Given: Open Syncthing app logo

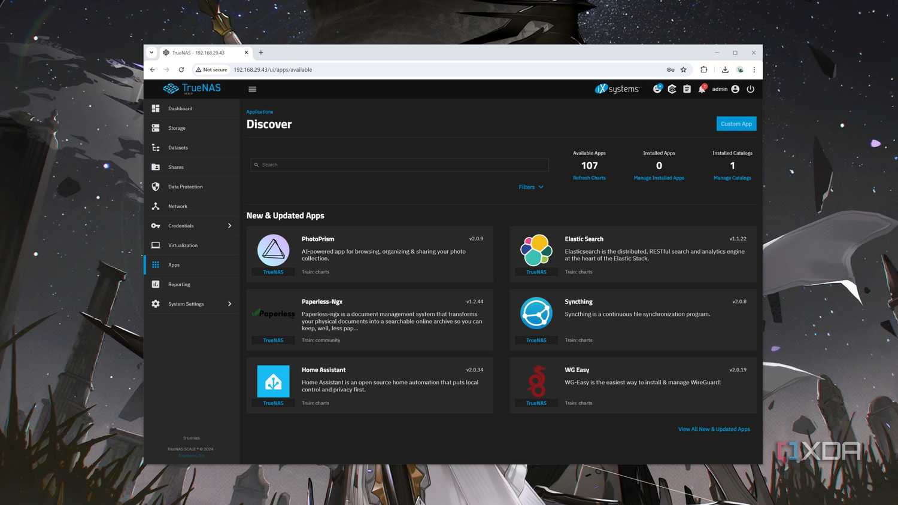Looking at the screenshot, I should click(x=536, y=313).
